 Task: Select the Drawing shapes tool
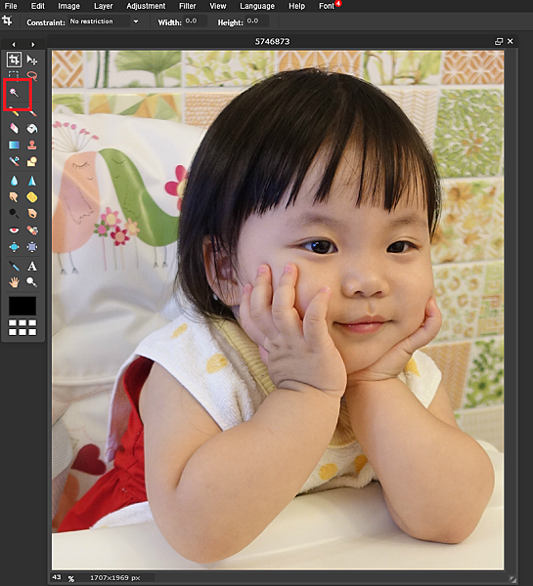(x=32, y=161)
